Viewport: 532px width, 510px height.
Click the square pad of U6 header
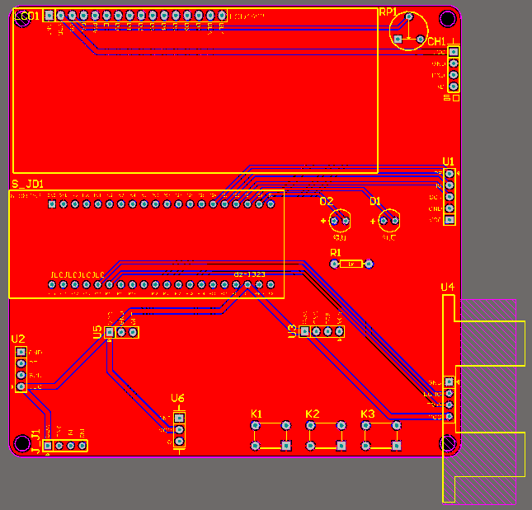click(180, 418)
